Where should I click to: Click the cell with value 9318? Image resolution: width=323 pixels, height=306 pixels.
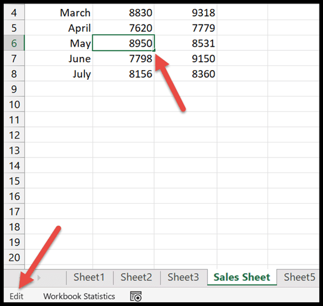coord(186,13)
